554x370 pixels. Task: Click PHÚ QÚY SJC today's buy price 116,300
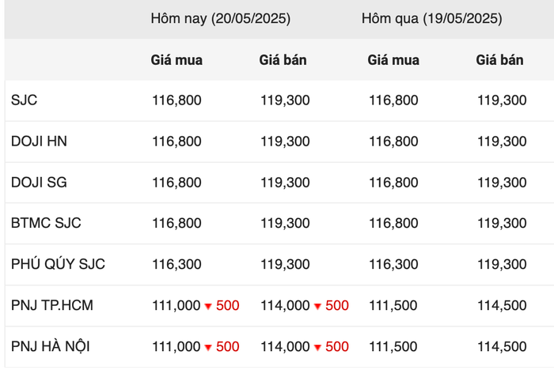click(x=176, y=264)
